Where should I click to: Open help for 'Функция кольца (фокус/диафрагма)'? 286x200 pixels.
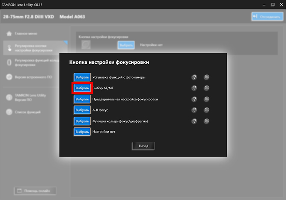coord(194,121)
